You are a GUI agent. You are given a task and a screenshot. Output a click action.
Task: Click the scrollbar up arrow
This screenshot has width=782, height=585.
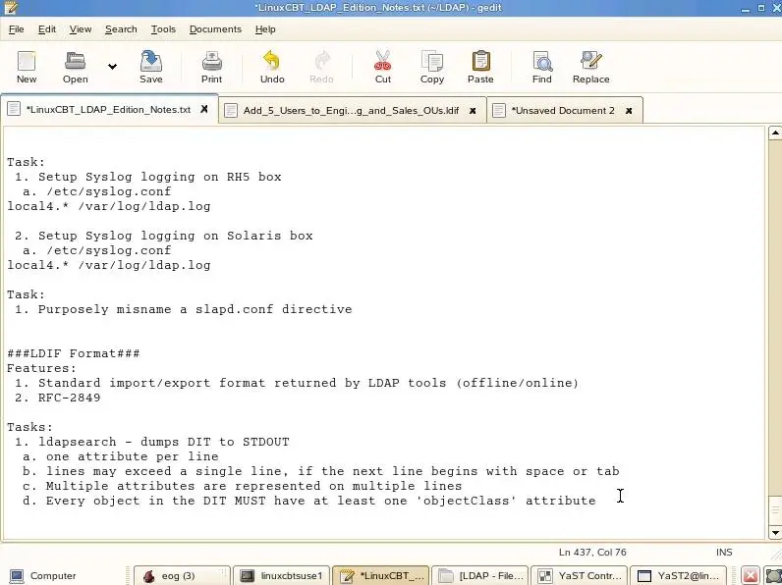[775, 133]
